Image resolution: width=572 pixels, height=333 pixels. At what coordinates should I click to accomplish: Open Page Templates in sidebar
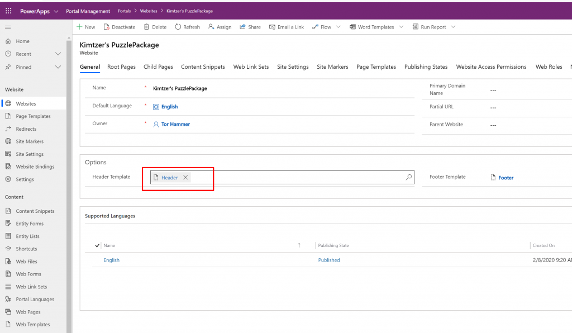[x=33, y=116]
